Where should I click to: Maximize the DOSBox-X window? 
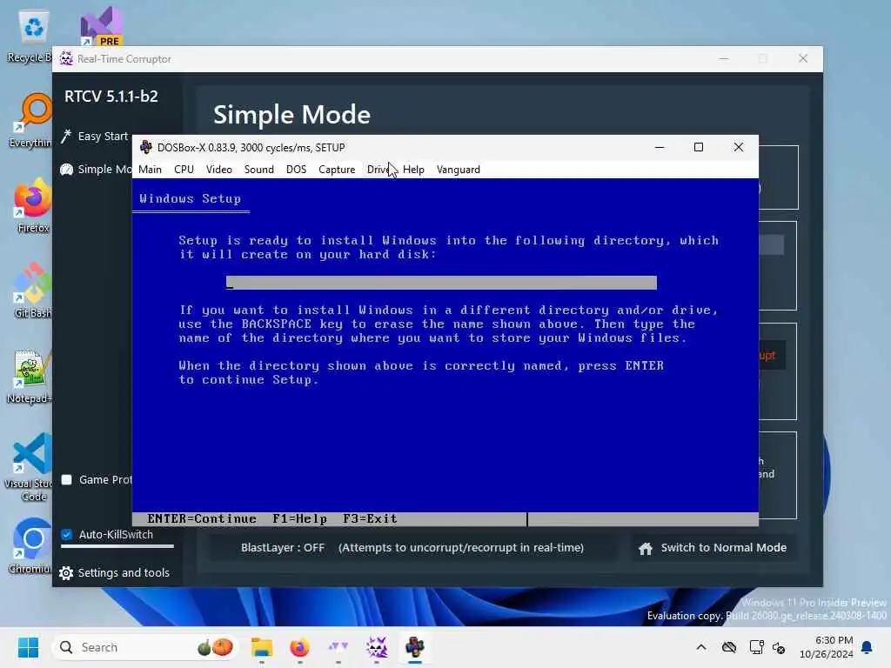click(x=699, y=147)
